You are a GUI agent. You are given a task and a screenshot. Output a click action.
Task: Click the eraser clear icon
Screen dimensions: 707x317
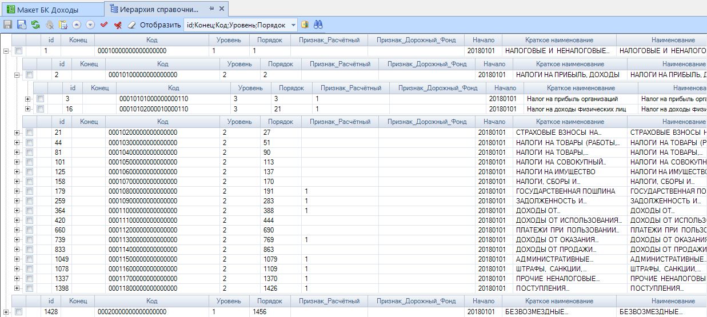131,25
